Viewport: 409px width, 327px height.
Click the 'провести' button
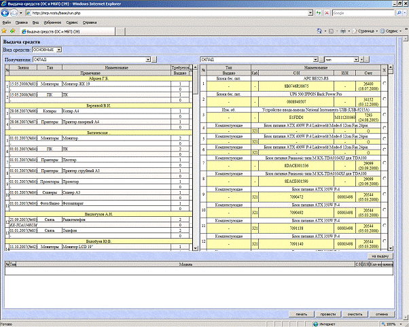pos(327,314)
